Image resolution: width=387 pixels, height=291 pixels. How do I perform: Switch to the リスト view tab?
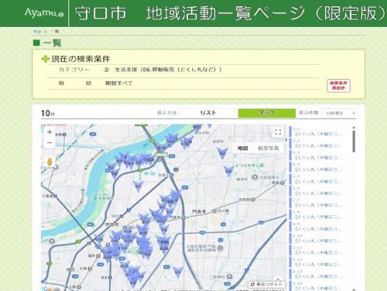pyautogui.click(x=208, y=113)
